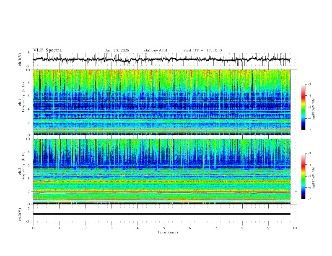
Task: Click the ch.2 PSD color bar
Action: tap(303, 176)
